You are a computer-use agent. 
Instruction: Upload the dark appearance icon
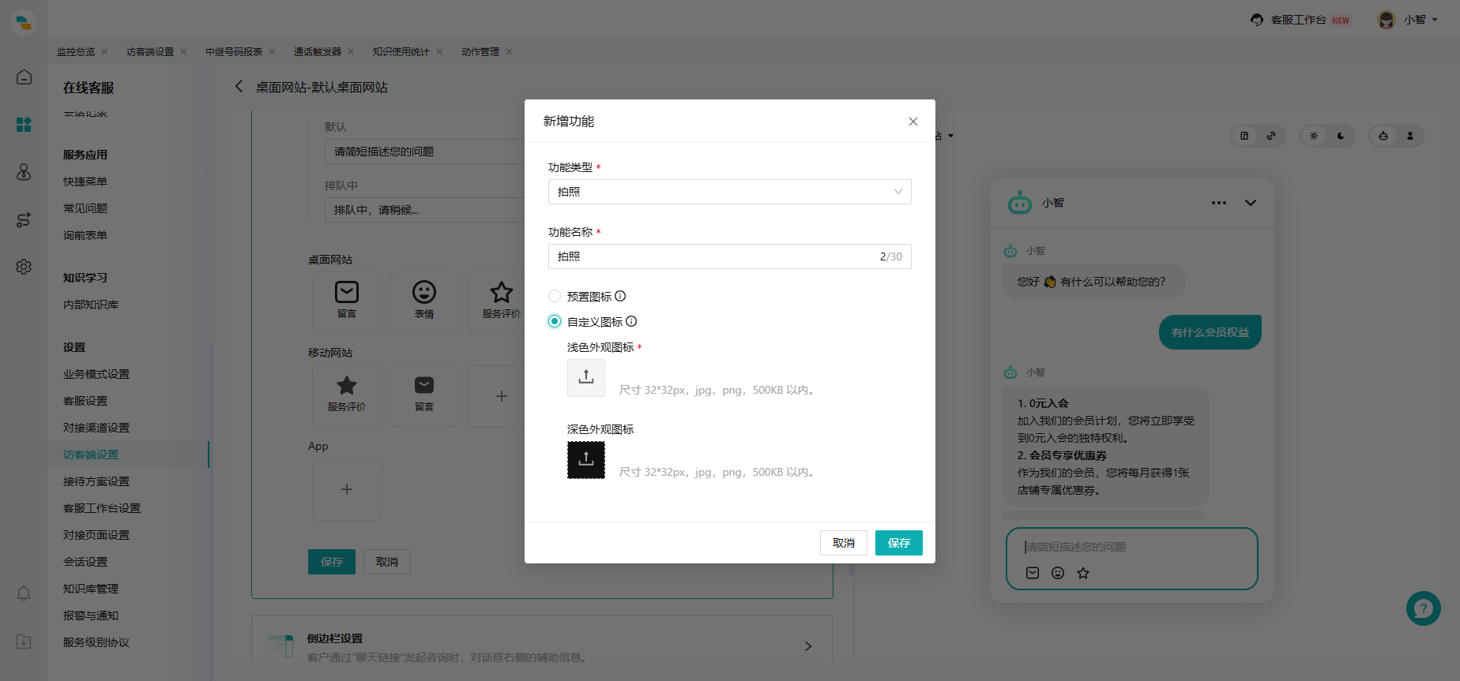(x=586, y=460)
